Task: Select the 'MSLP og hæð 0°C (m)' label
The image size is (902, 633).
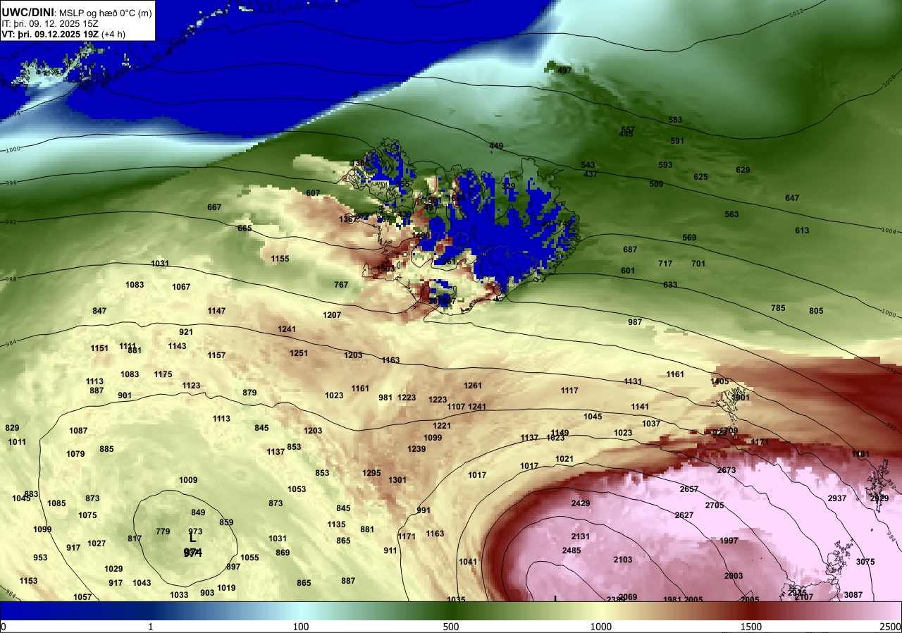Action: [104, 13]
